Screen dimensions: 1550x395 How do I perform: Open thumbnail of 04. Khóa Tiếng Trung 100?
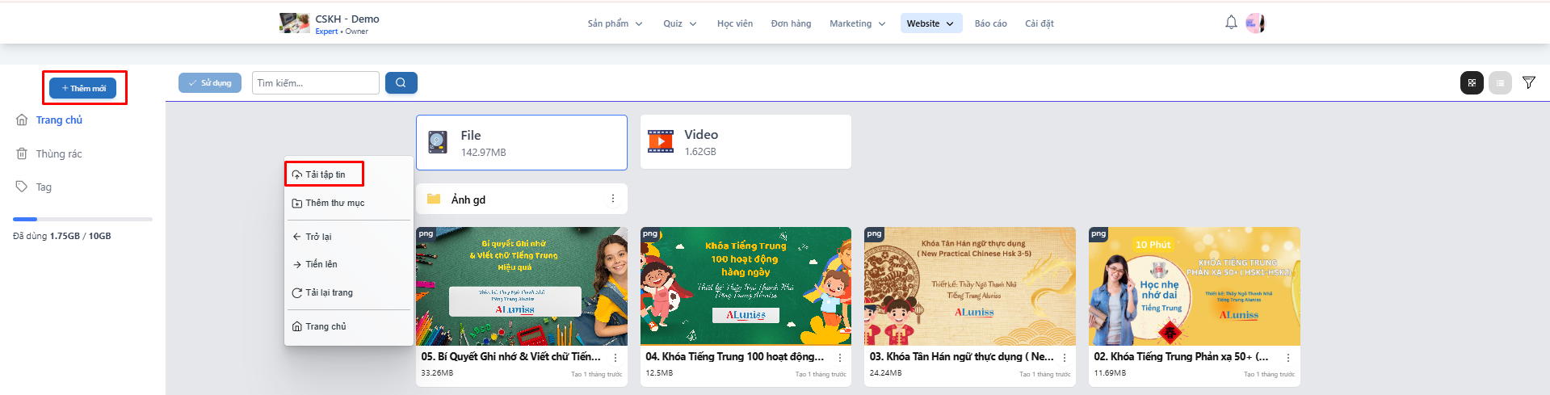tap(746, 286)
